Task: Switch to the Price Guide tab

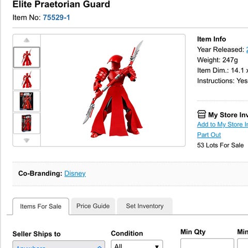Action: pos(93,206)
